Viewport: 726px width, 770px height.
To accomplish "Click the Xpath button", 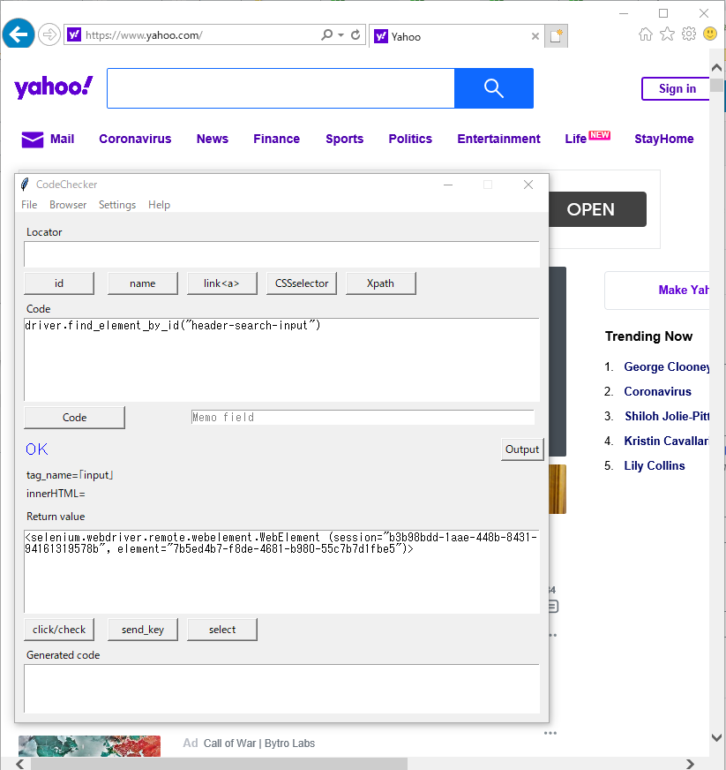I will pyautogui.click(x=381, y=283).
